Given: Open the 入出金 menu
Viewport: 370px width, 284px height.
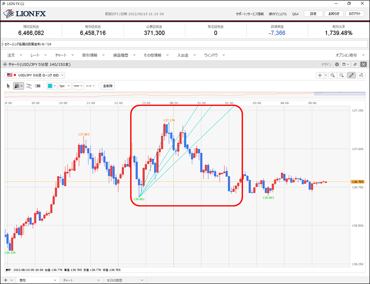Looking at the screenshot, I should (187, 55).
